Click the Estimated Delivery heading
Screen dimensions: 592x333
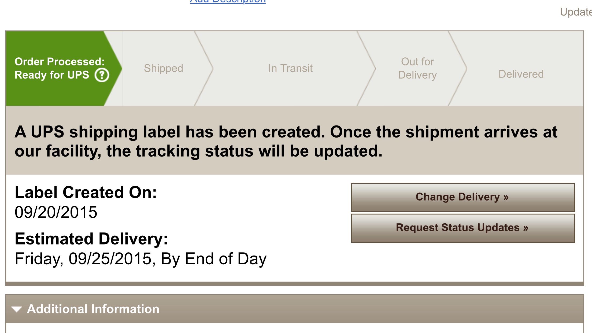point(91,239)
